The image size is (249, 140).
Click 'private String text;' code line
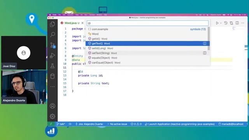pos(93,83)
